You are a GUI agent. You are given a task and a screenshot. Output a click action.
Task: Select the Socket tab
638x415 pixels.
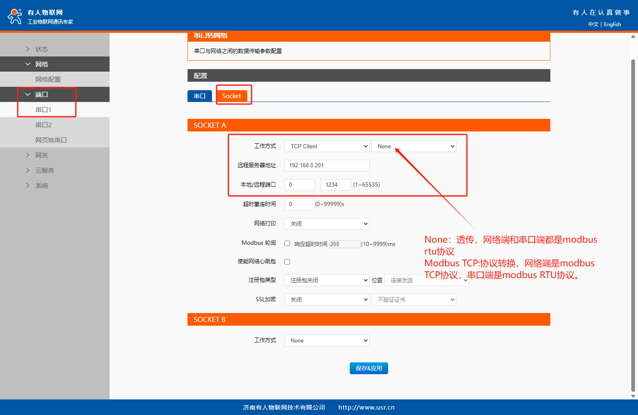232,96
